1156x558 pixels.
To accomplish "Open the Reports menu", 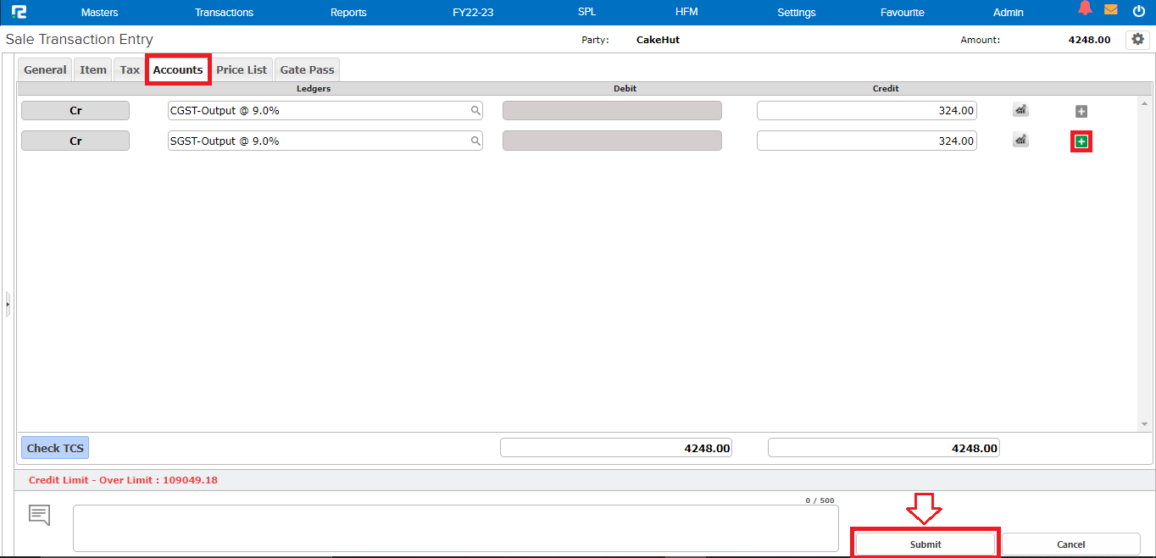I will [348, 12].
